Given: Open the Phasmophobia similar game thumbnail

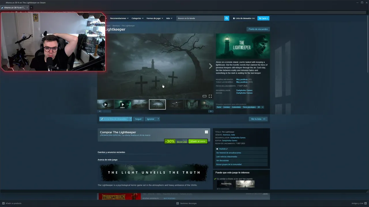Looking at the screenshot, I should click(226, 184).
